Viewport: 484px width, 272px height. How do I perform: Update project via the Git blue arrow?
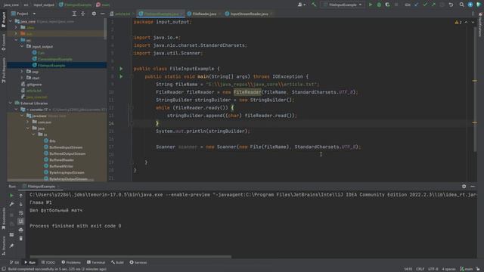tap(417, 5)
